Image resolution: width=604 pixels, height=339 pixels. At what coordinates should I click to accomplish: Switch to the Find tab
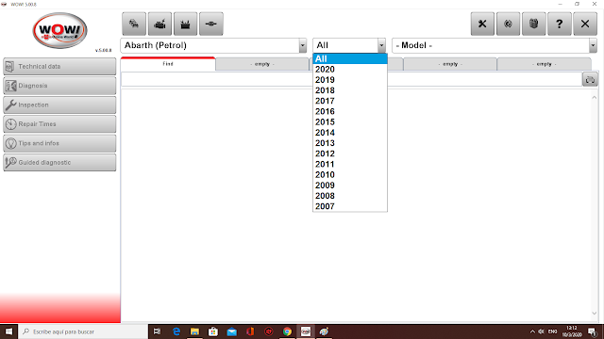point(168,64)
